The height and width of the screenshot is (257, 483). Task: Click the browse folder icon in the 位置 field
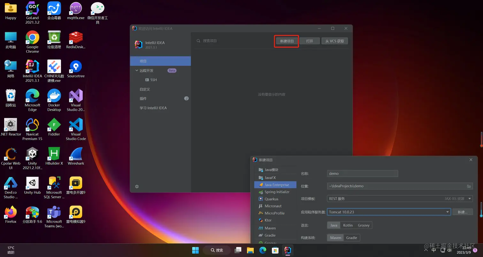pos(469,186)
